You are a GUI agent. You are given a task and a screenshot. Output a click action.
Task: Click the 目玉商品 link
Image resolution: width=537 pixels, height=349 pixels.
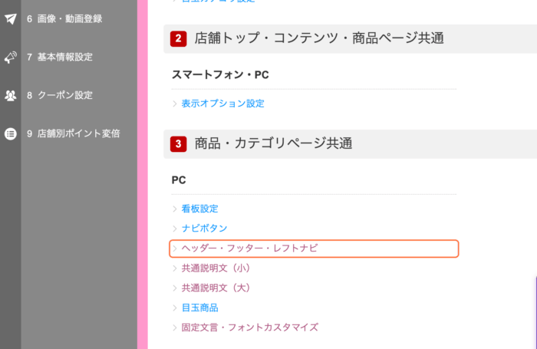pos(199,308)
